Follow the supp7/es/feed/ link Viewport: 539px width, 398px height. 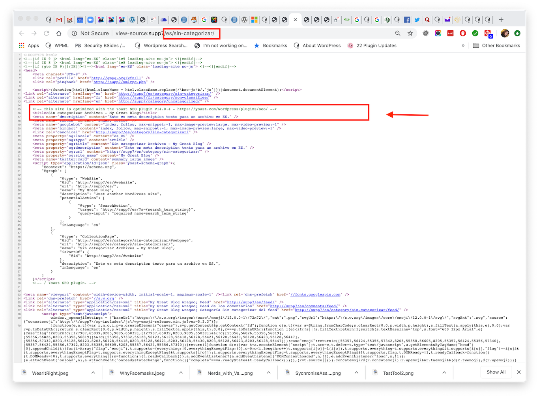click(x=251, y=302)
